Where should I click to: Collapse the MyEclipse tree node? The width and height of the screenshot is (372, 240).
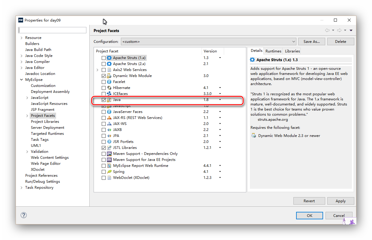pyautogui.click(x=21, y=80)
